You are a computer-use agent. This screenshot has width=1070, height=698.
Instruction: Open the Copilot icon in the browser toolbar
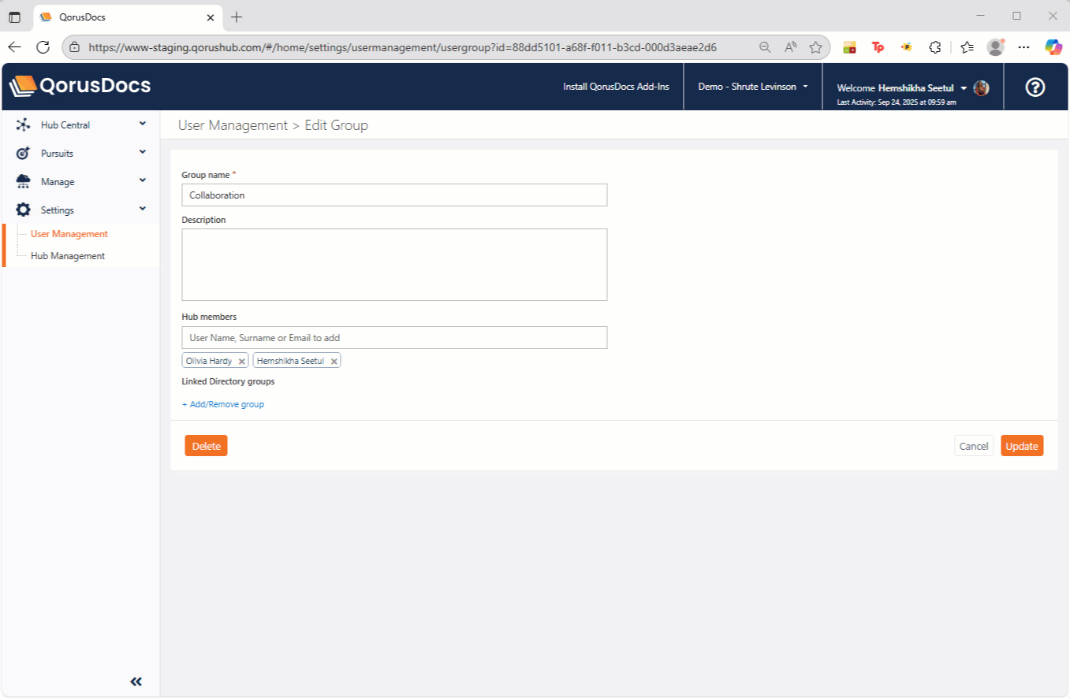point(1053,46)
